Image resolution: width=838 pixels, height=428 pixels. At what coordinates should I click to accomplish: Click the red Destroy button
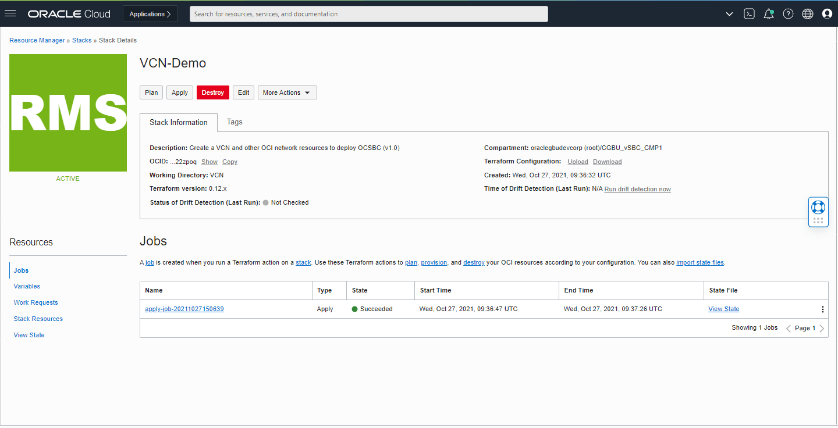pos(212,92)
